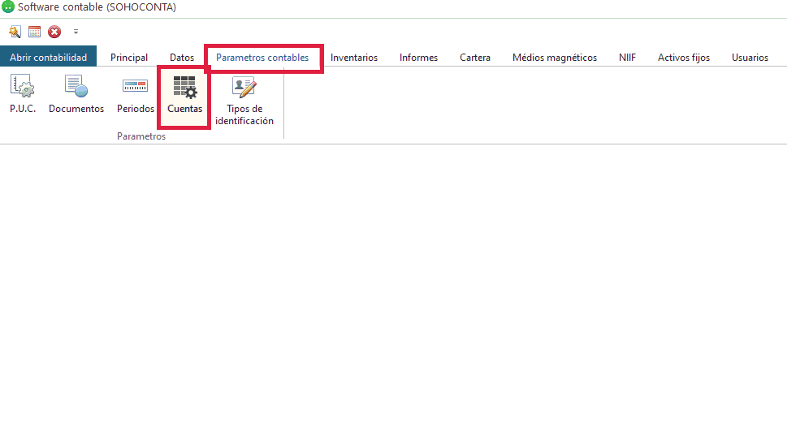Switch to the Cartera tab

(x=475, y=58)
